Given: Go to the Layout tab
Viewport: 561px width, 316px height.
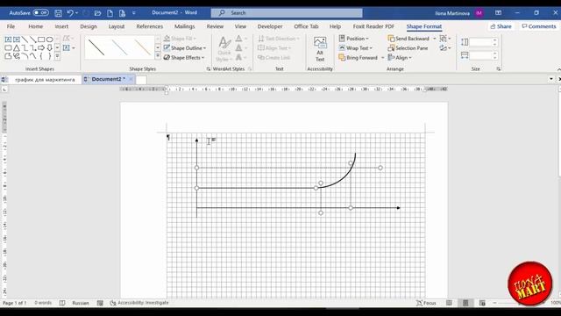Looking at the screenshot, I should click(x=117, y=26).
